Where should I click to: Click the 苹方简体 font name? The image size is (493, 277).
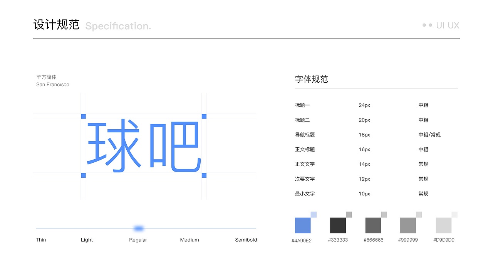tap(46, 77)
